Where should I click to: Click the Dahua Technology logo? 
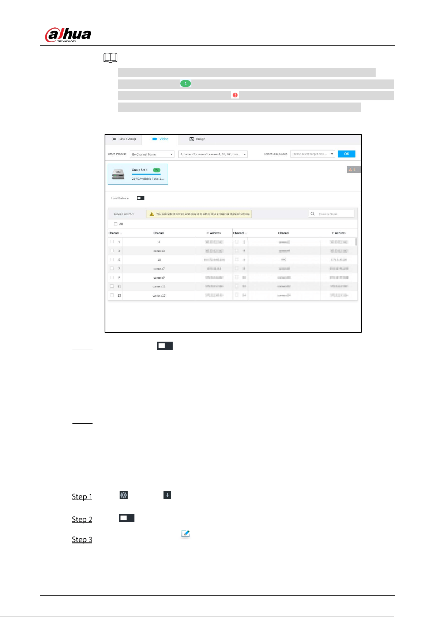pos(68,35)
